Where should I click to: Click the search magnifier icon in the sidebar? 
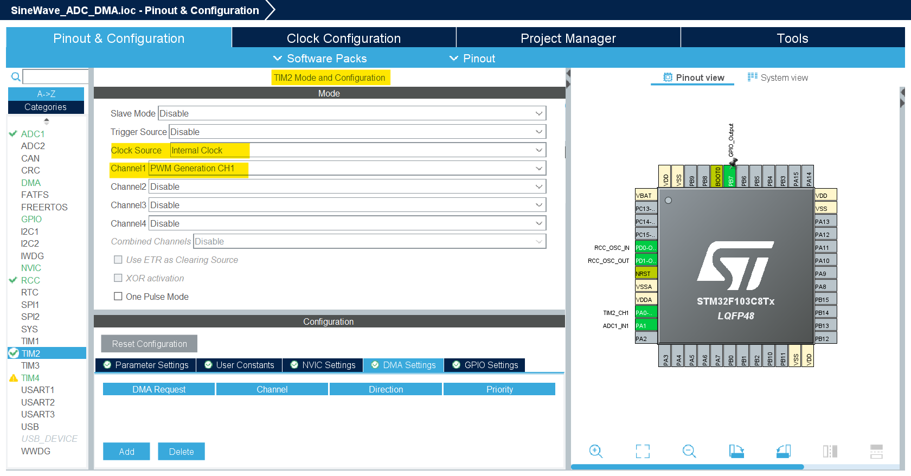pos(16,77)
